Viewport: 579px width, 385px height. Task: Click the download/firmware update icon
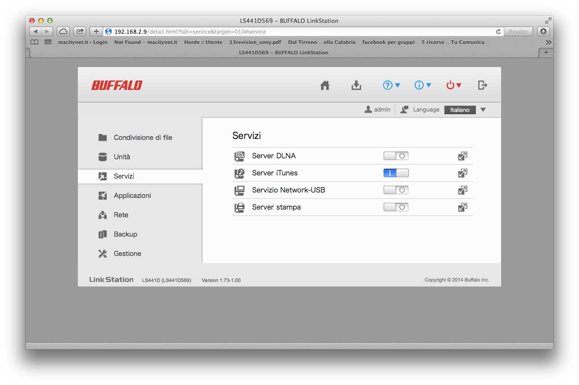coord(356,85)
